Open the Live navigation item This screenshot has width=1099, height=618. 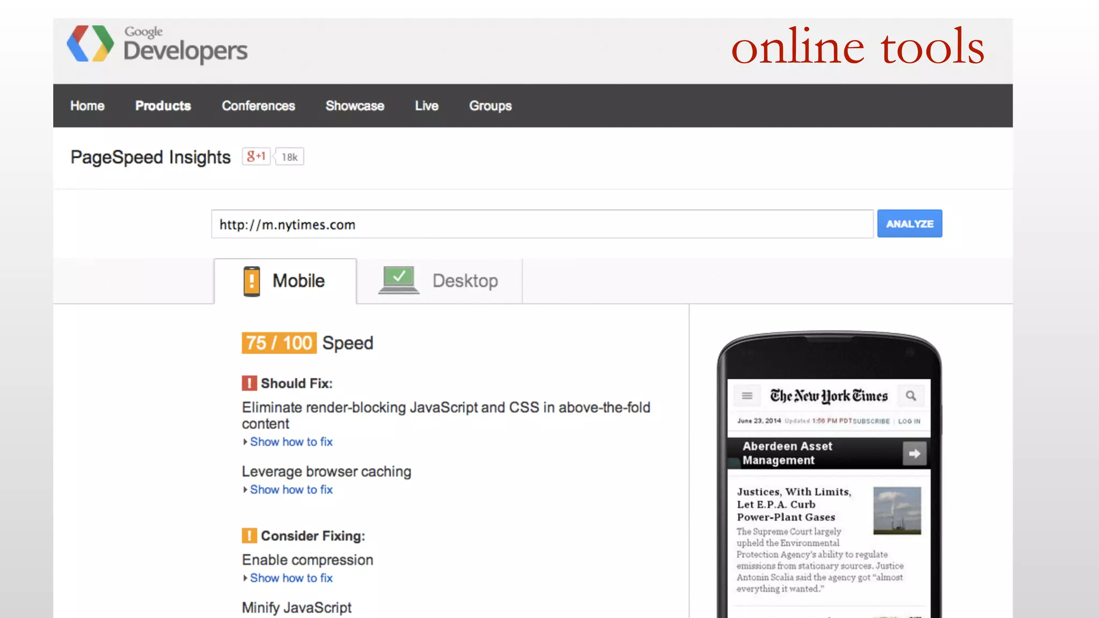[x=427, y=106]
